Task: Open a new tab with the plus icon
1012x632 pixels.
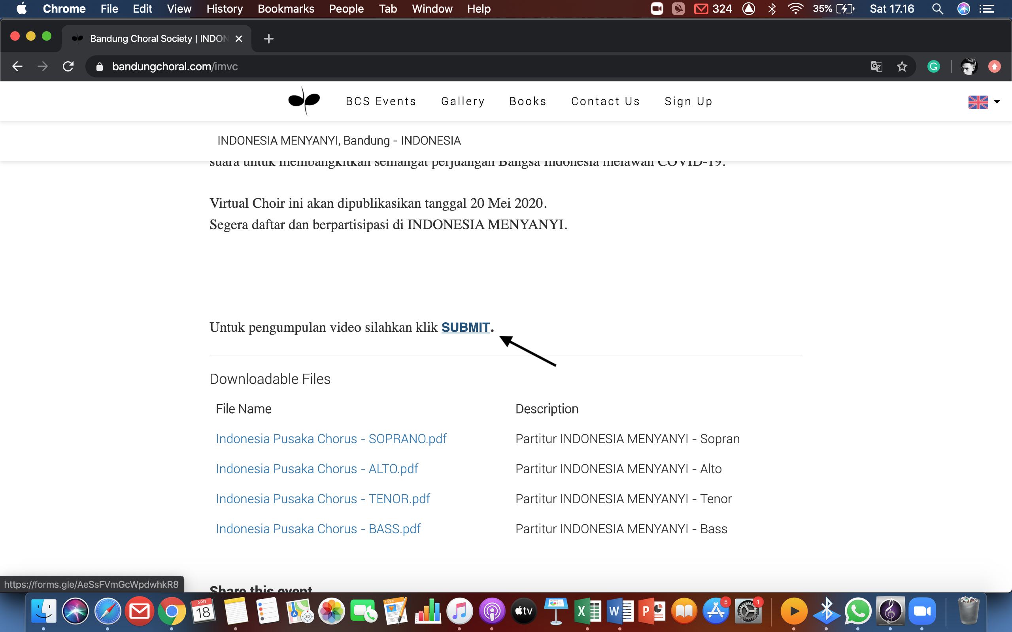Action: click(268, 39)
